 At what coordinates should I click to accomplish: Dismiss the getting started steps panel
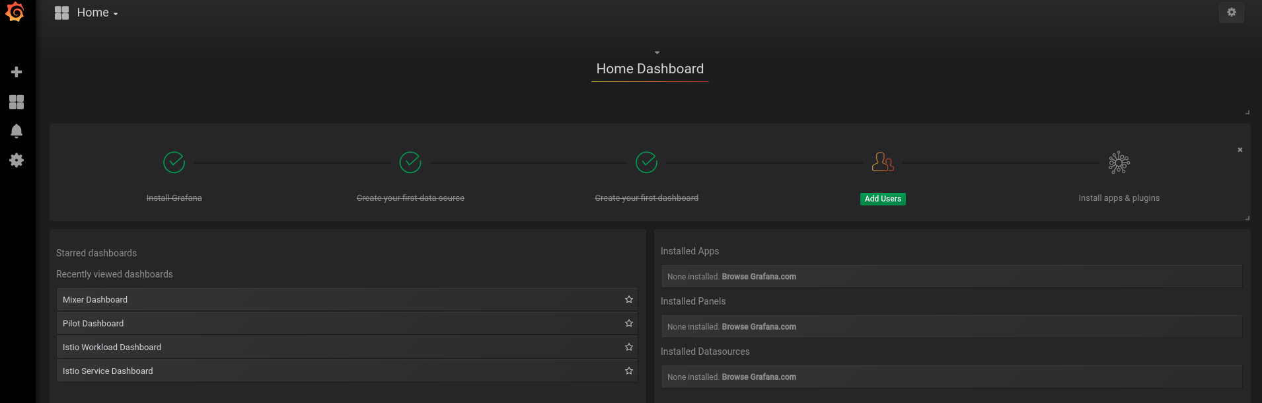(x=1240, y=150)
